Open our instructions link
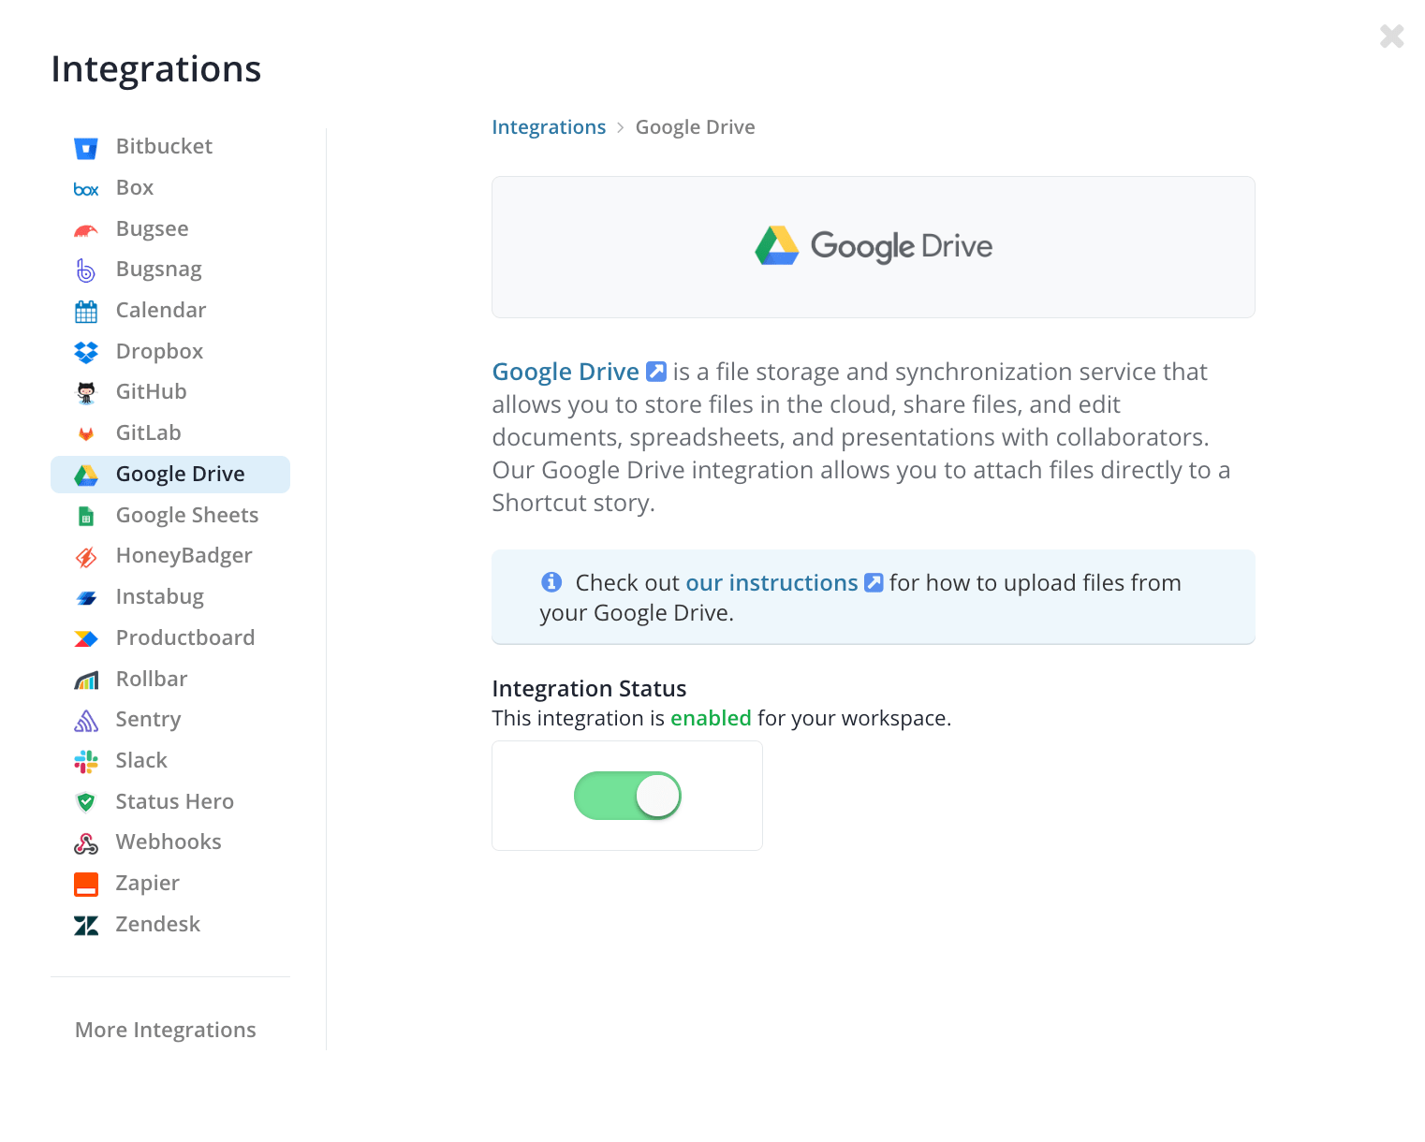This screenshot has height=1142, width=1425. point(771,581)
